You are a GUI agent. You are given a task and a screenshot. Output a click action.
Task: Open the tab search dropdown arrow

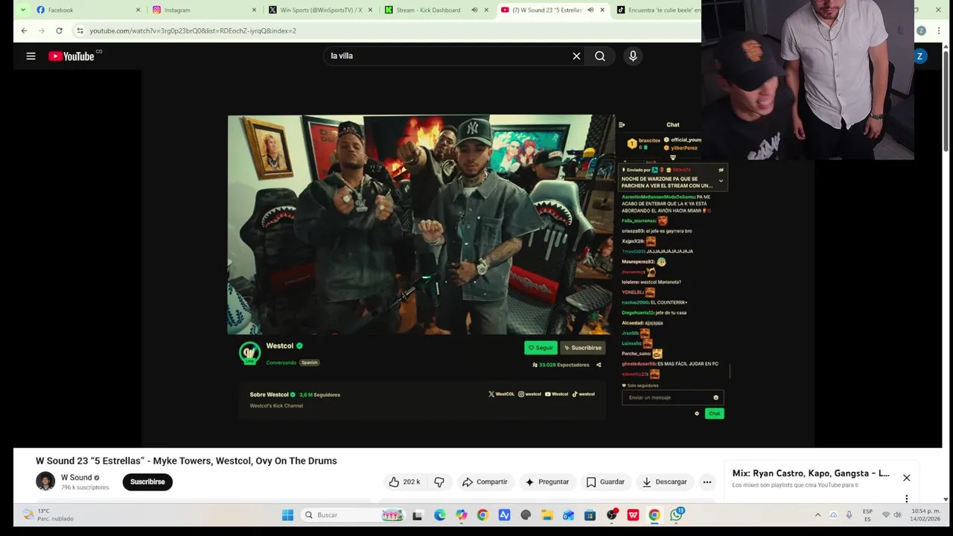(x=23, y=10)
